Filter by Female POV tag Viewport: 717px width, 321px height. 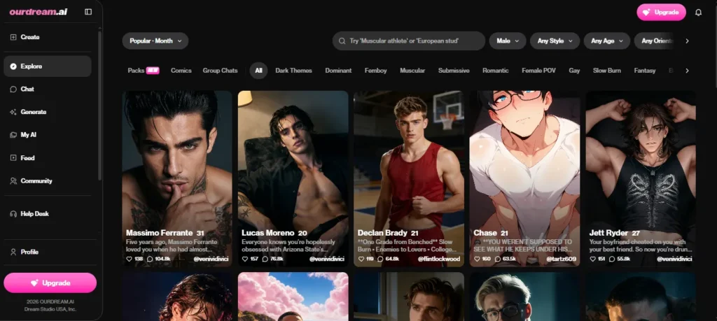click(538, 71)
